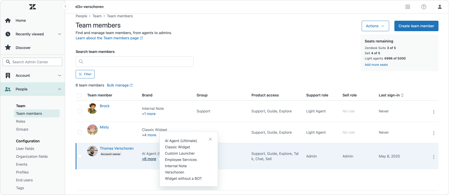Image resolution: width=449 pixels, height=195 pixels.
Task: Collapse the People section
Action: tap(33, 89)
